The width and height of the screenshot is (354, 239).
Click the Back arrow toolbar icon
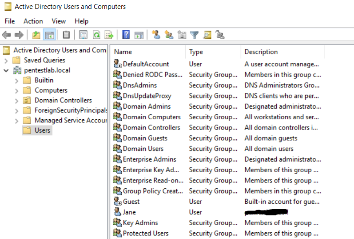6,35
